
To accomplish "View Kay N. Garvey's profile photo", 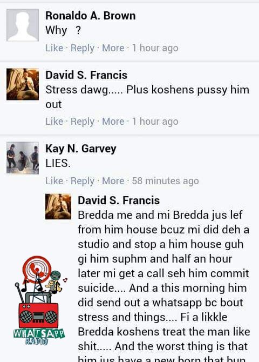I will click(x=23, y=158).
